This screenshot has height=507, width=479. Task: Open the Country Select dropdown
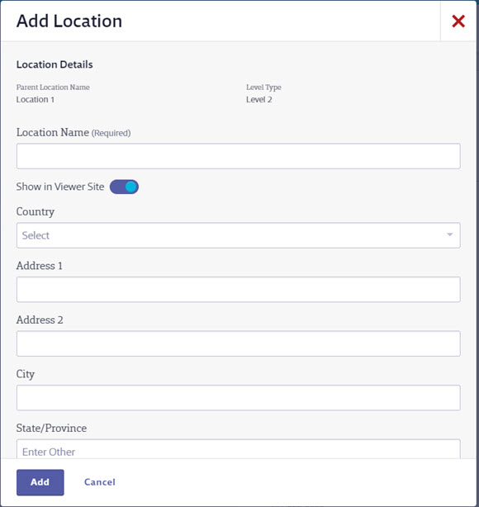239,235
